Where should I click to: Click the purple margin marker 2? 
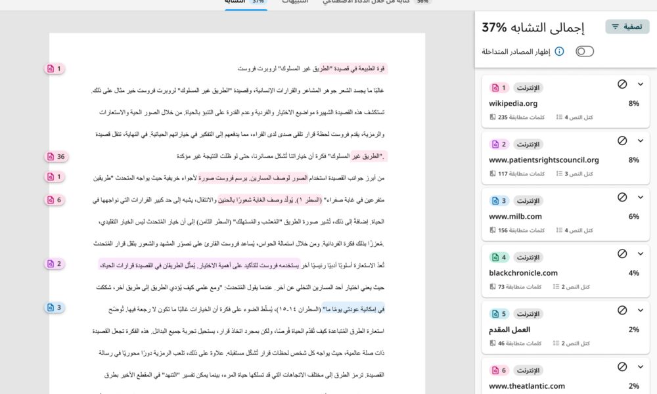coord(55,264)
